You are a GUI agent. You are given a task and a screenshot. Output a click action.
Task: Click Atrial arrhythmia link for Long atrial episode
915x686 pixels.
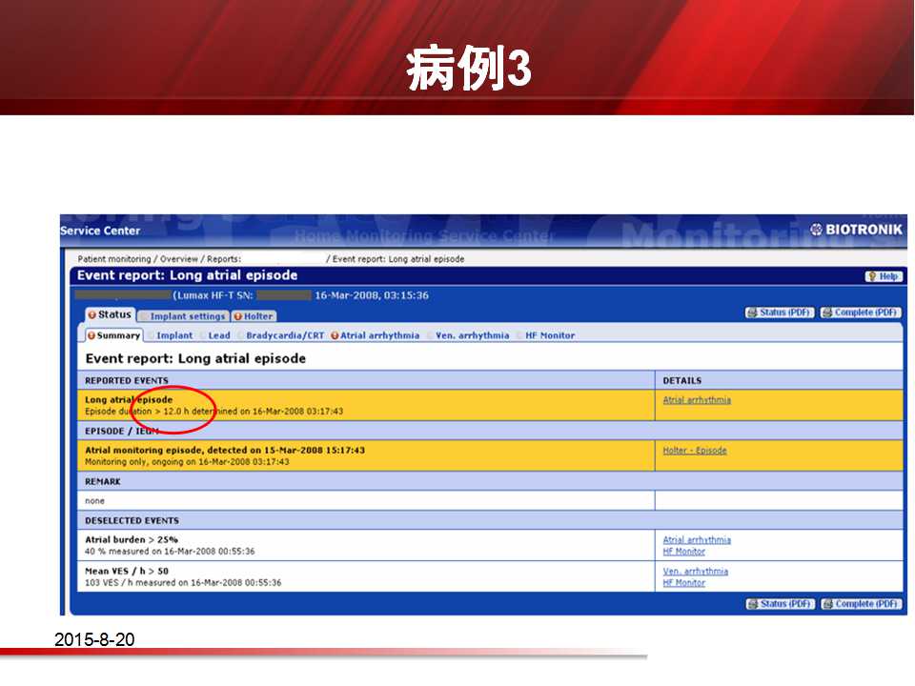coord(697,400)
